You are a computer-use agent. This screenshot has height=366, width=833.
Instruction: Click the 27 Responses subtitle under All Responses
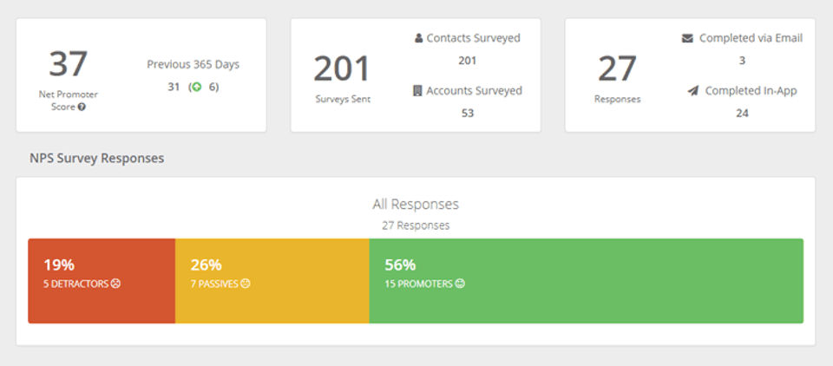coord(416,225)
